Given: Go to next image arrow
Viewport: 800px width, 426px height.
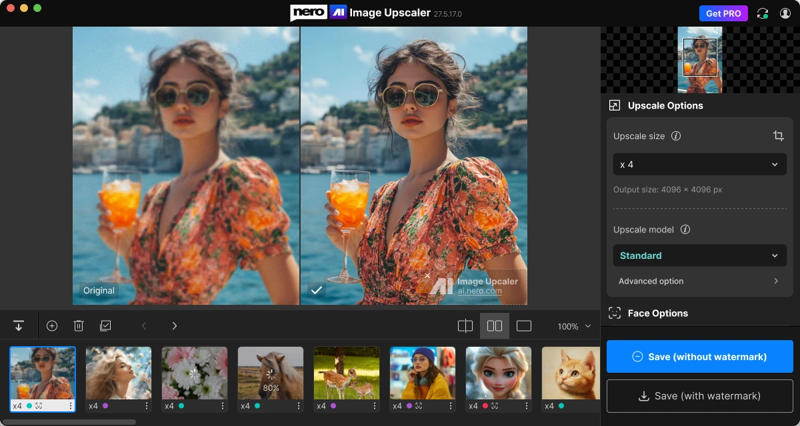Looking at the screenshot, I should click(x=175, y=325).
